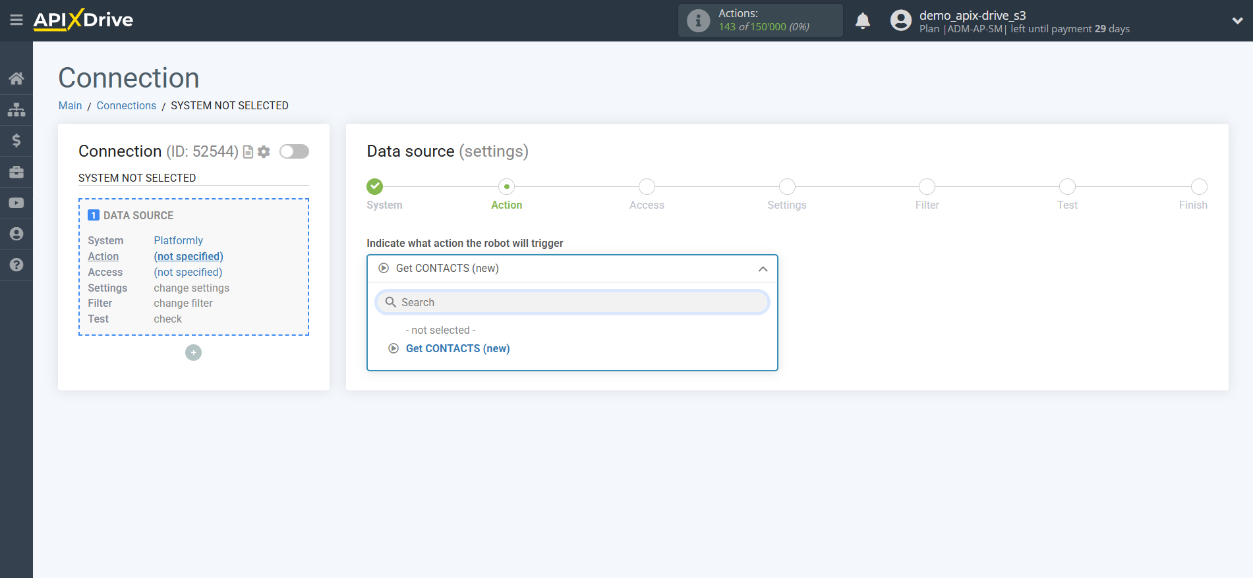Image resolution: width=1253 pixels, height=578 pixels.
Task: Click the green System step checkmark
Action: (375, 186)
